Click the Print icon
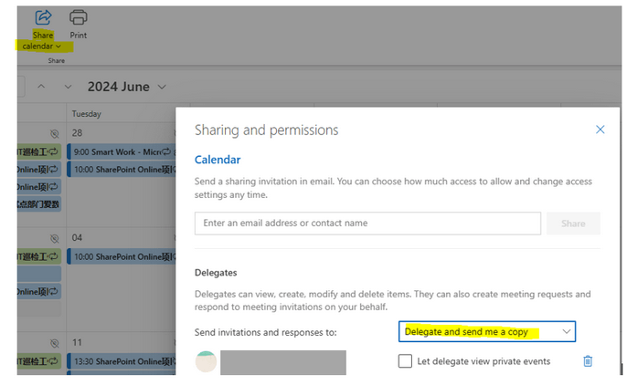The width and height of the screenshot is (627, 385). coord(78,18)
